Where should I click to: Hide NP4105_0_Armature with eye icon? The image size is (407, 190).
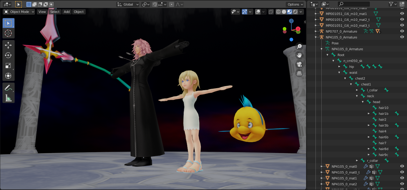[x=402, y=37]
